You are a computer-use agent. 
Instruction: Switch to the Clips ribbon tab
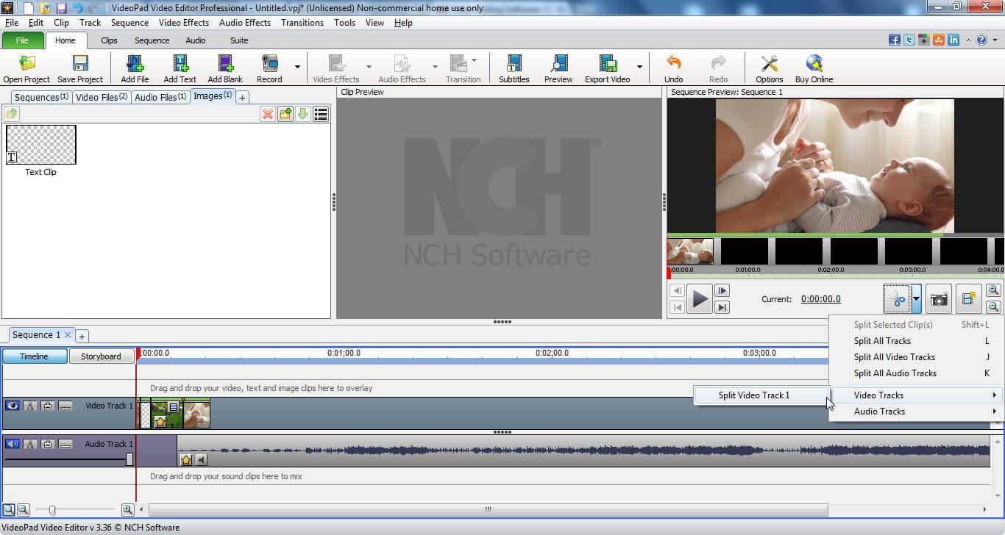[109, 40]
